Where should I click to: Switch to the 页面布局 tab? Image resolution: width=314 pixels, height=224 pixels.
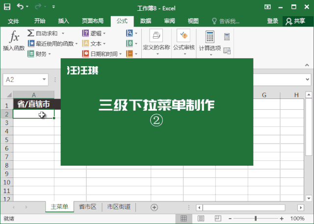[x=93, y=21]
